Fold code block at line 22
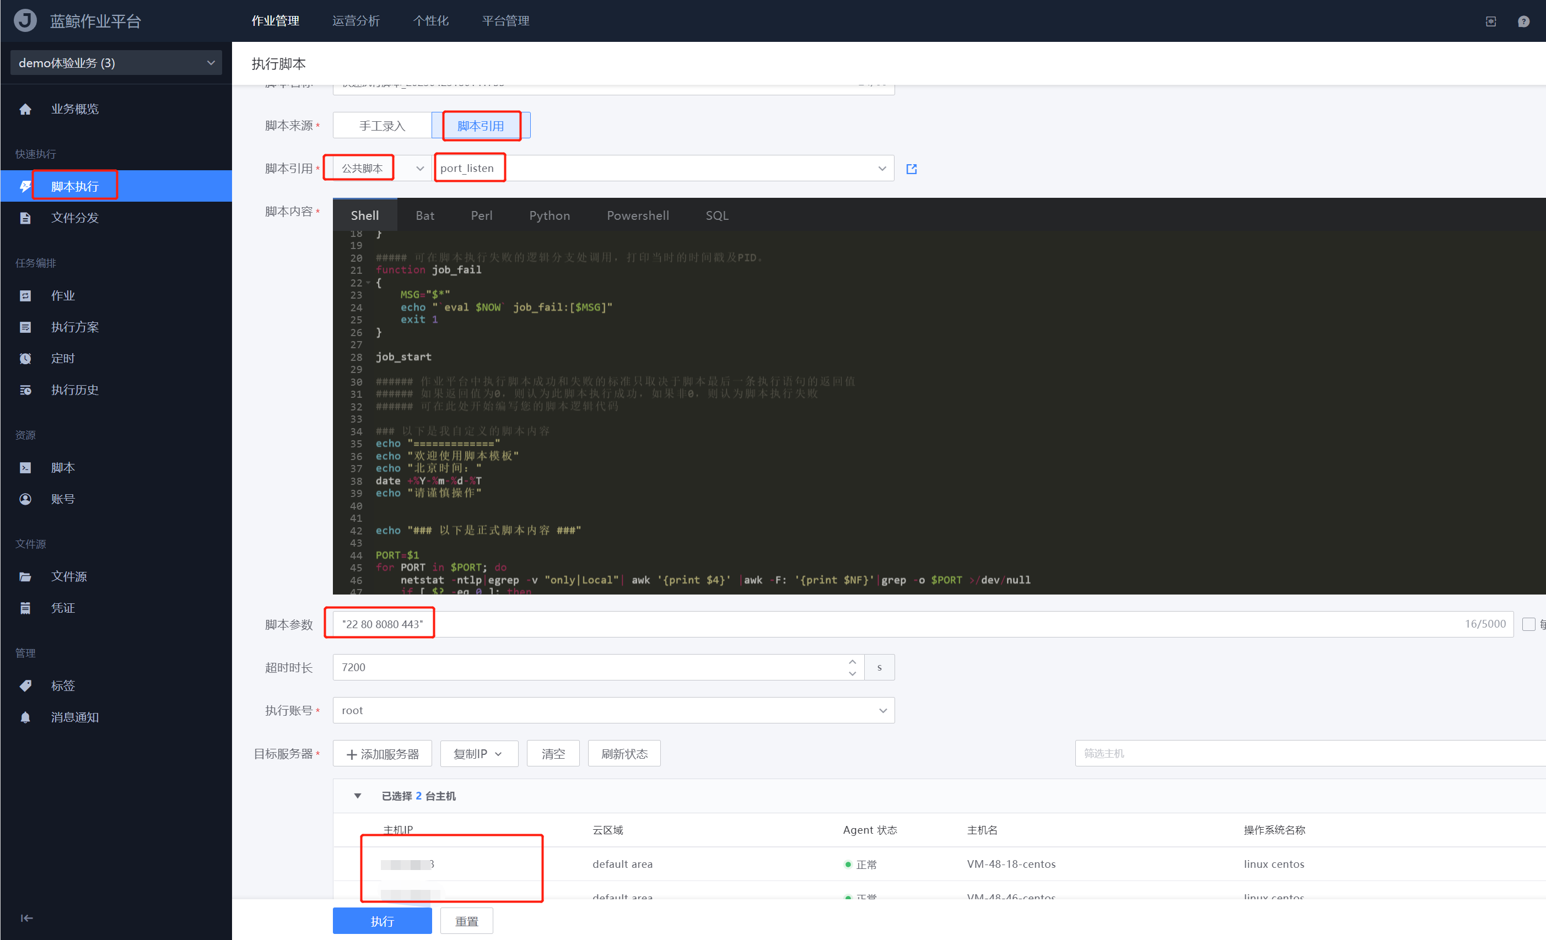The image size is (1546, 940). pyautogui.click(x=368, y=283)
